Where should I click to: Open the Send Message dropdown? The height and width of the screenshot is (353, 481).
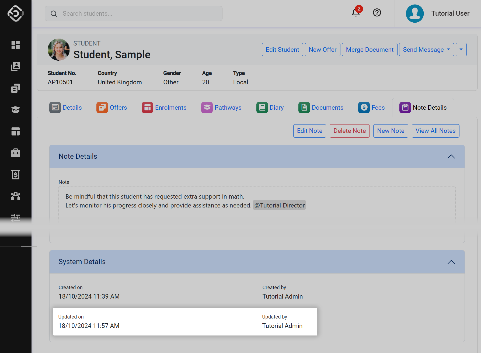click(426, 50)
